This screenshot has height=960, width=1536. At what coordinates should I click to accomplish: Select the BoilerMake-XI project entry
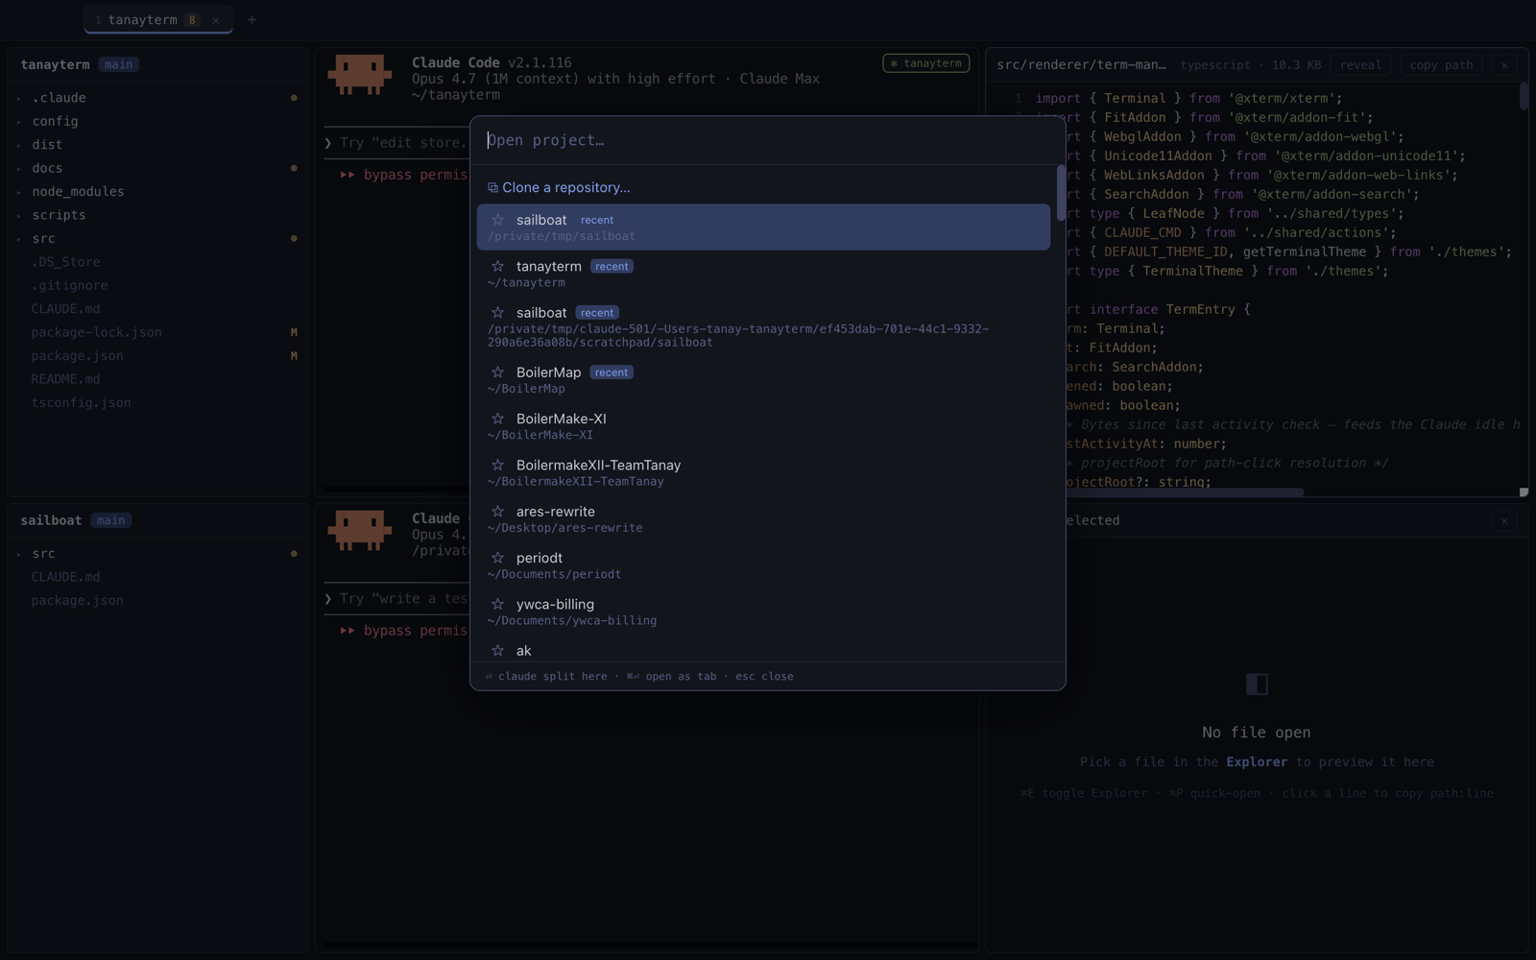[x=763, y=426]
